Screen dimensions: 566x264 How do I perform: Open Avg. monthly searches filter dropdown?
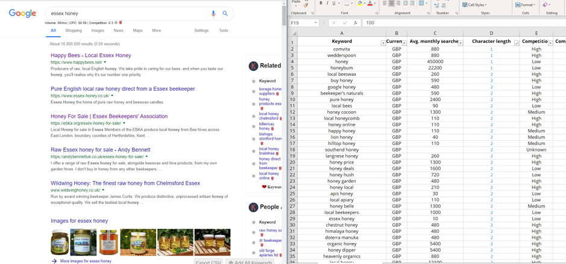(461, 43)
